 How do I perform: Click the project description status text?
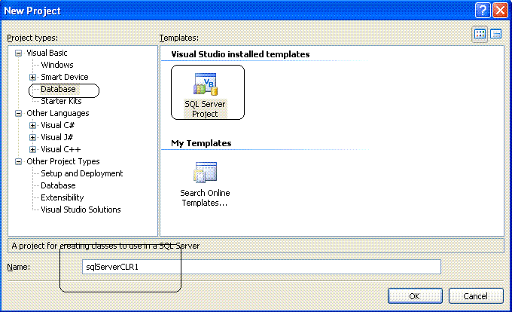point(105,246)
